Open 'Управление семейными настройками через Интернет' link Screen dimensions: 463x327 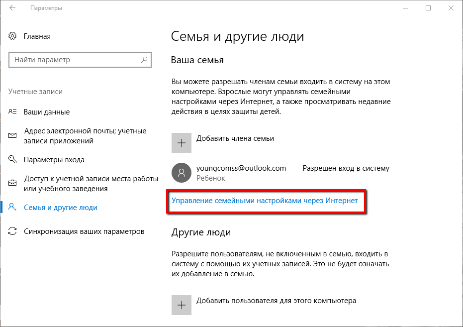(x=265, y=201)
